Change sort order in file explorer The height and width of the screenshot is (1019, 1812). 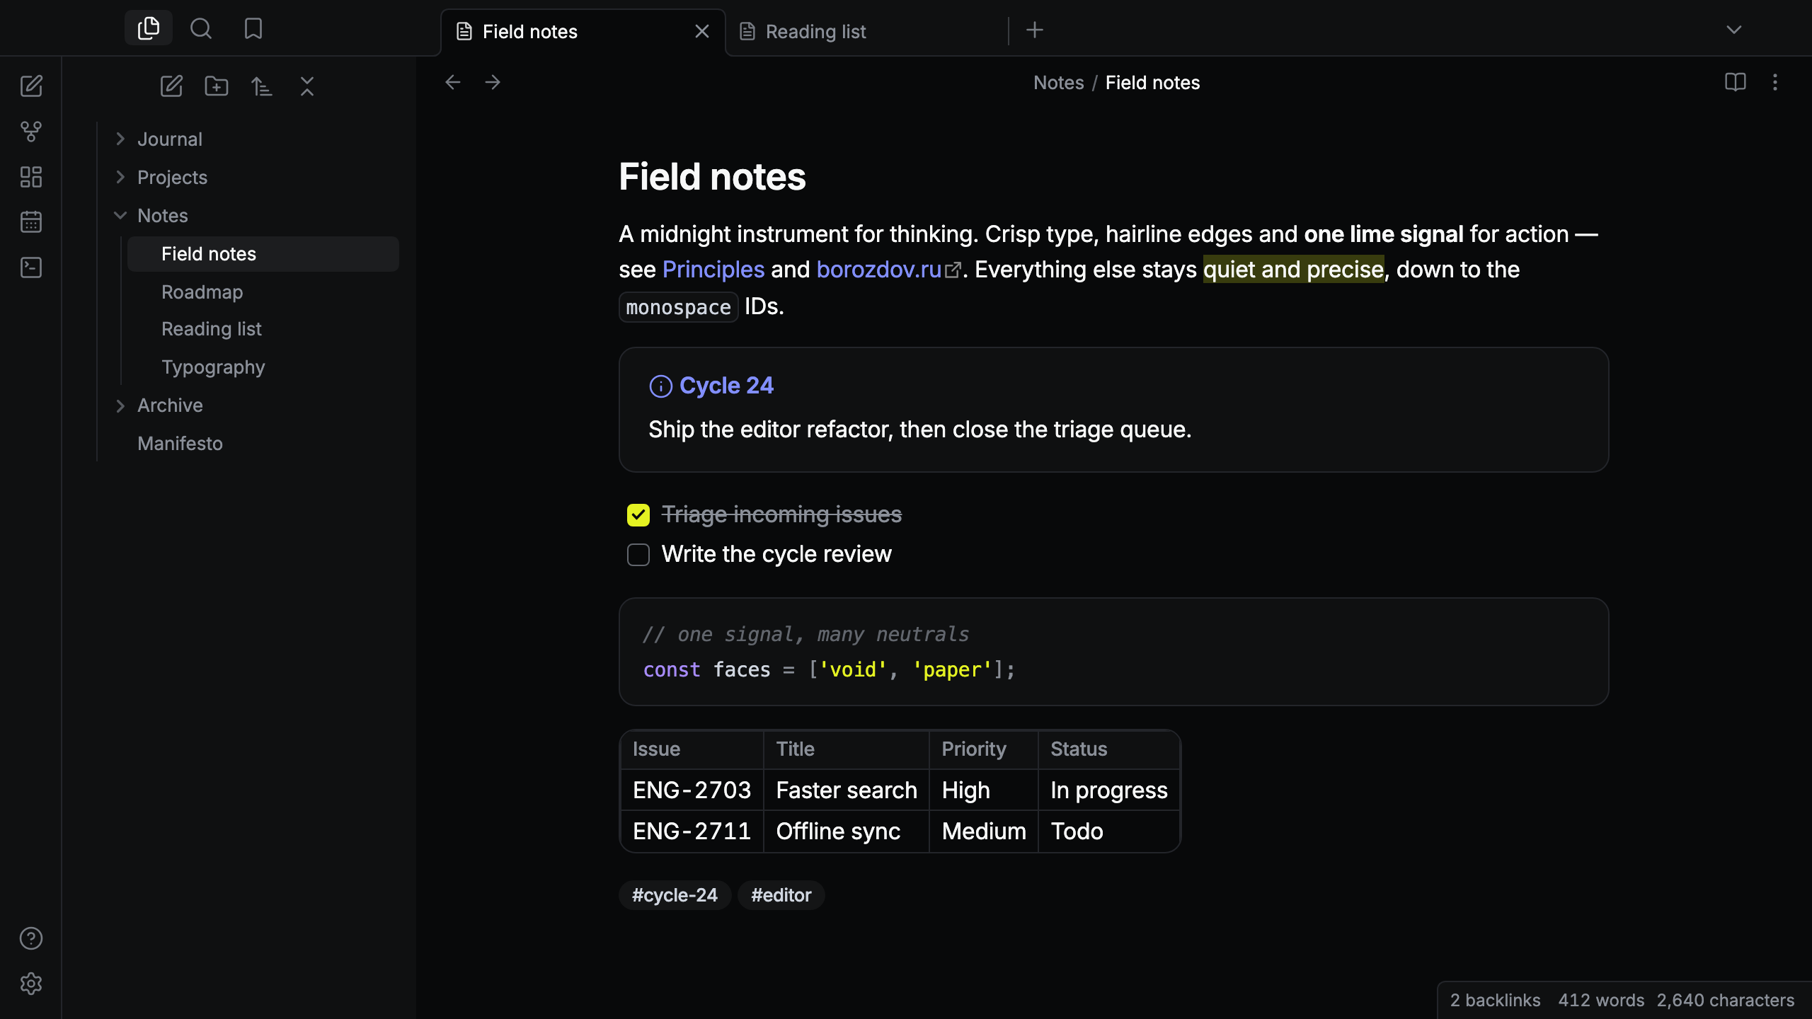(x=262, y=86)
